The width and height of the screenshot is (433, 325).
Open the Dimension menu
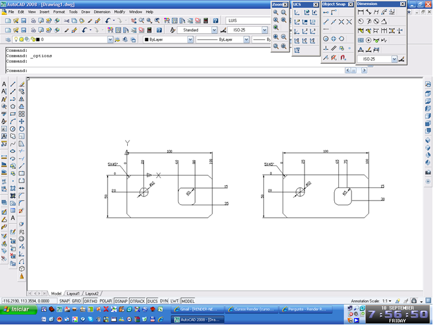(x=102, y=12)
